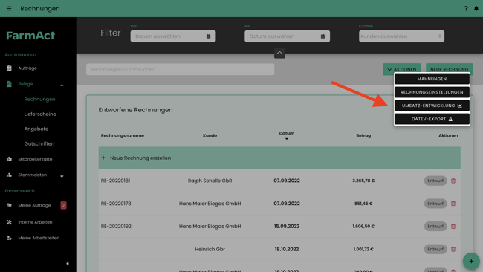Screen dimensions: 483x272
Task: Select Mahnungen from the actions menu
Action: point(432,79)
